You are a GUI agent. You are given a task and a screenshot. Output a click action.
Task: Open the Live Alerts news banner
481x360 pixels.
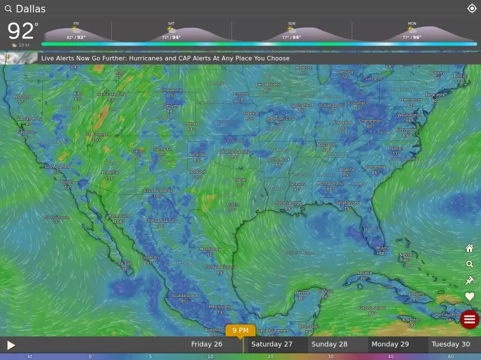240,58
